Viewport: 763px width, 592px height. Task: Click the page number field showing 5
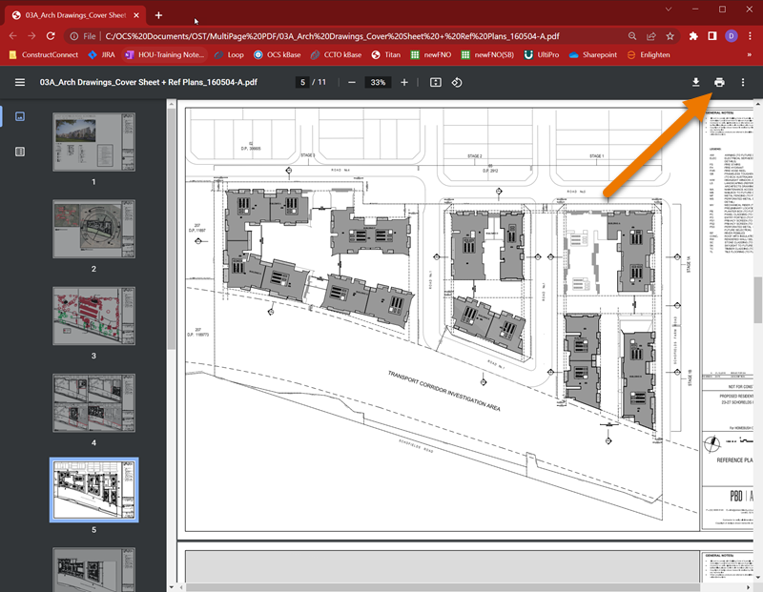click(302, 82)
